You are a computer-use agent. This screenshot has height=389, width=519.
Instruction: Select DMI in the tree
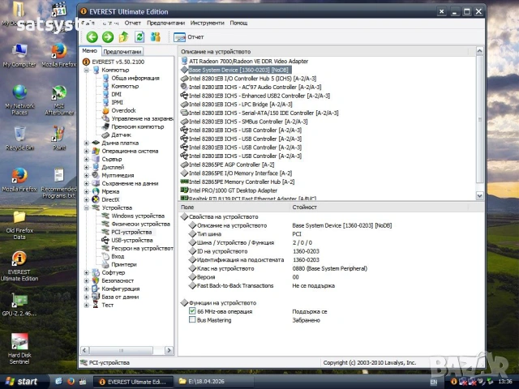117,94
